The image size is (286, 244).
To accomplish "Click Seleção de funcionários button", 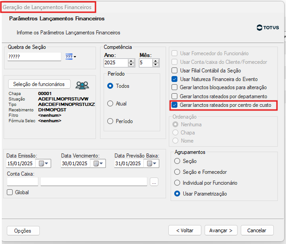I will pos(39,84).
